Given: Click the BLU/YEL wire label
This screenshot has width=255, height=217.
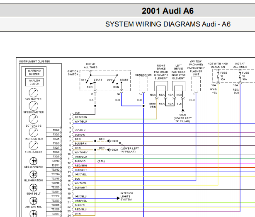Looking at the screenshot, I should point(80,205).
